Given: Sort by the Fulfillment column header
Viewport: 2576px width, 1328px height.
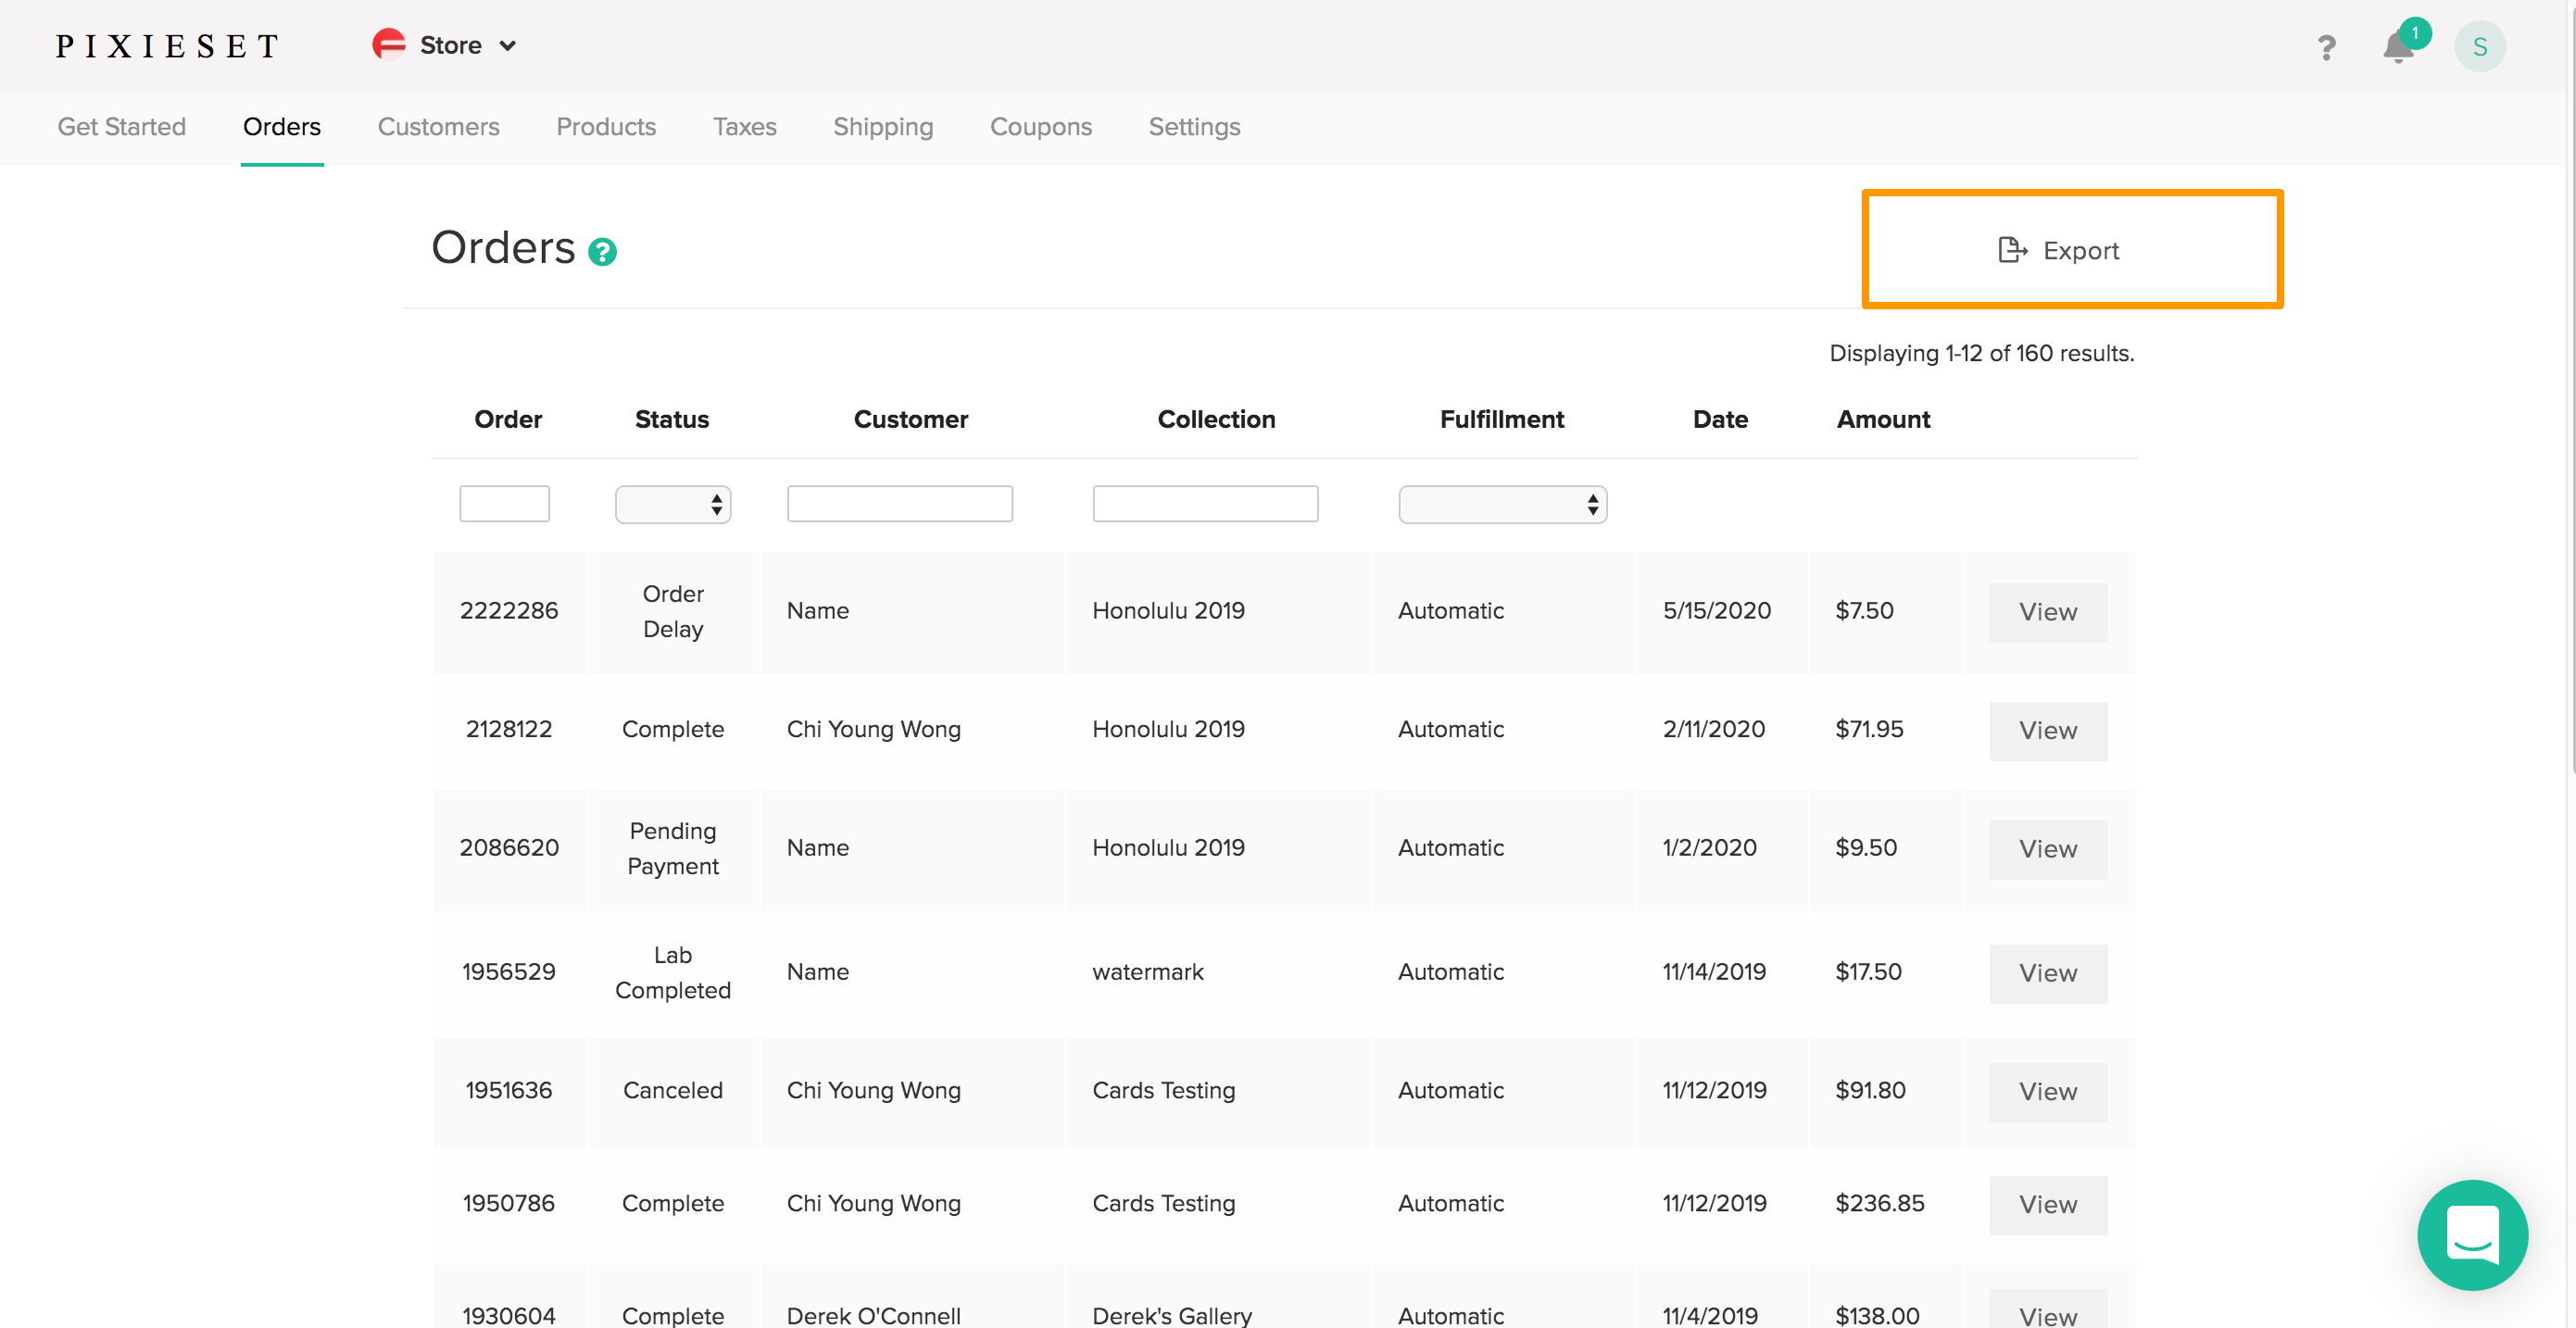Looking at the screenshot, I should point(1502,419).
